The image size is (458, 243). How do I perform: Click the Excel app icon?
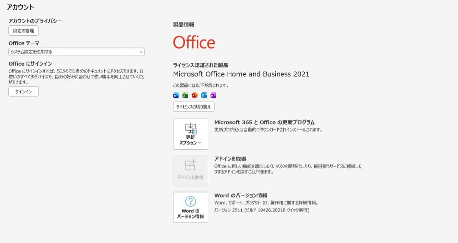tap(185, 95)
